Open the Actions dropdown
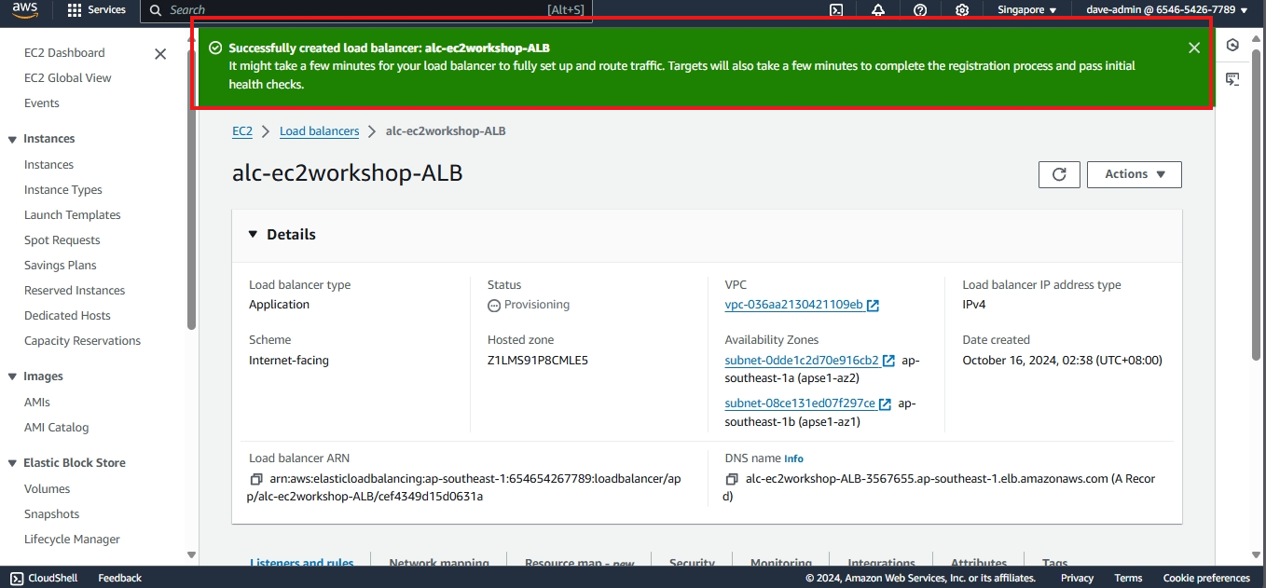This screenshot has height=588, width=1266. 1134,174
